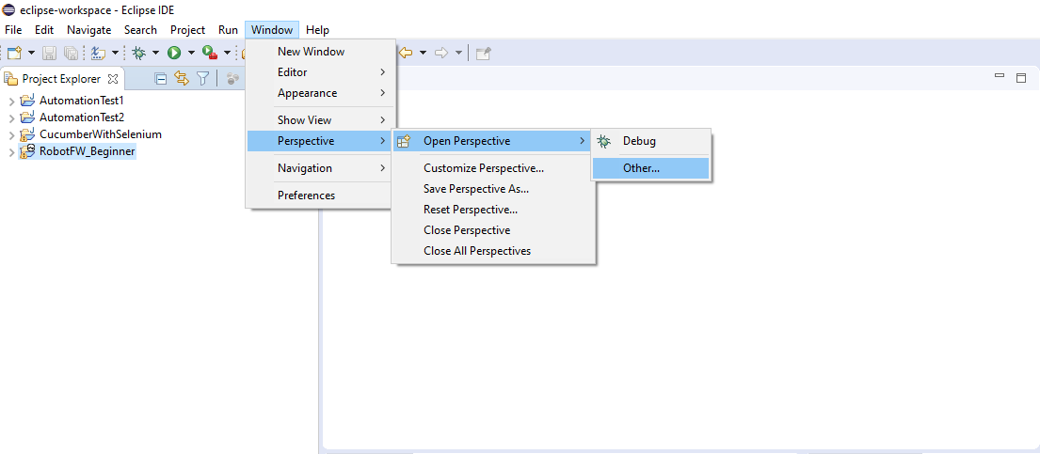This screenshot has height=454, width=1040.
Task: Expand the CucumberWithSelenium project
Action: (11, 135)
